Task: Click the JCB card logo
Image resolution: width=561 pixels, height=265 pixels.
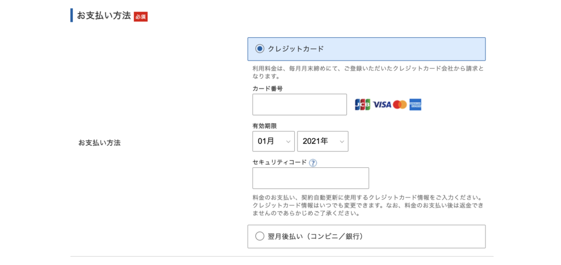Action: [x=363, y=104]
